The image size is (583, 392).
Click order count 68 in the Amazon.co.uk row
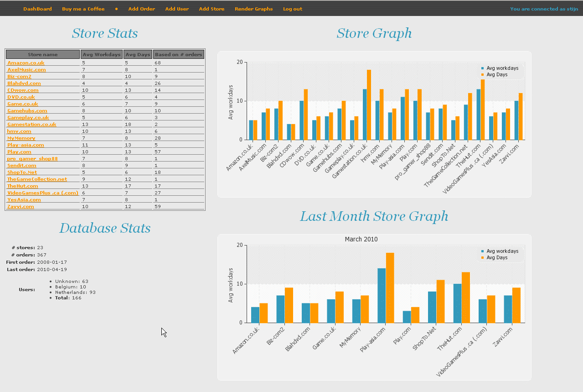click(x=158, y=63)
